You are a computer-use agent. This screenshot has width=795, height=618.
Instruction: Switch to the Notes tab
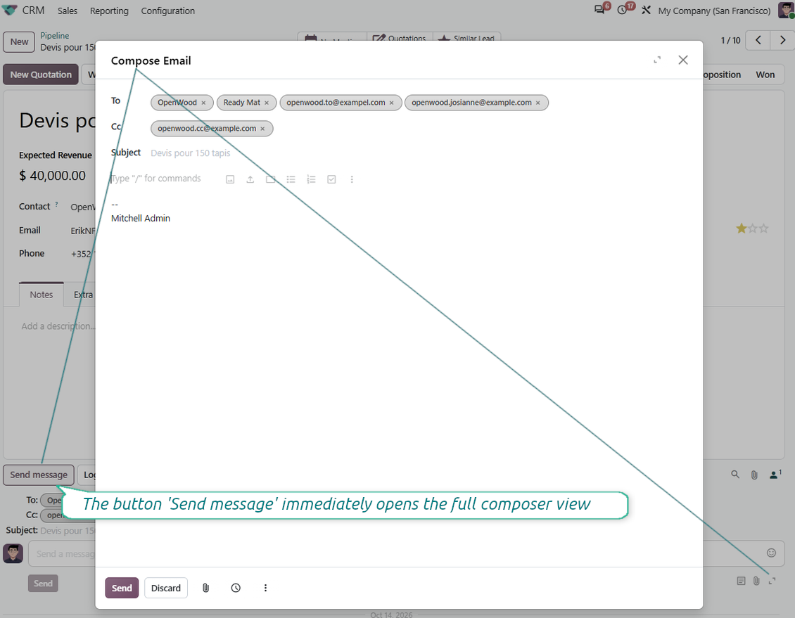[41, 295]
